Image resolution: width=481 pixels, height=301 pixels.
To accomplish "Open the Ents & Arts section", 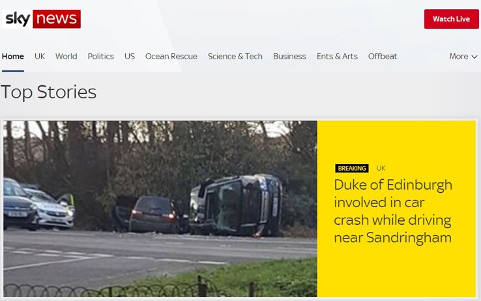I will 337,57.
